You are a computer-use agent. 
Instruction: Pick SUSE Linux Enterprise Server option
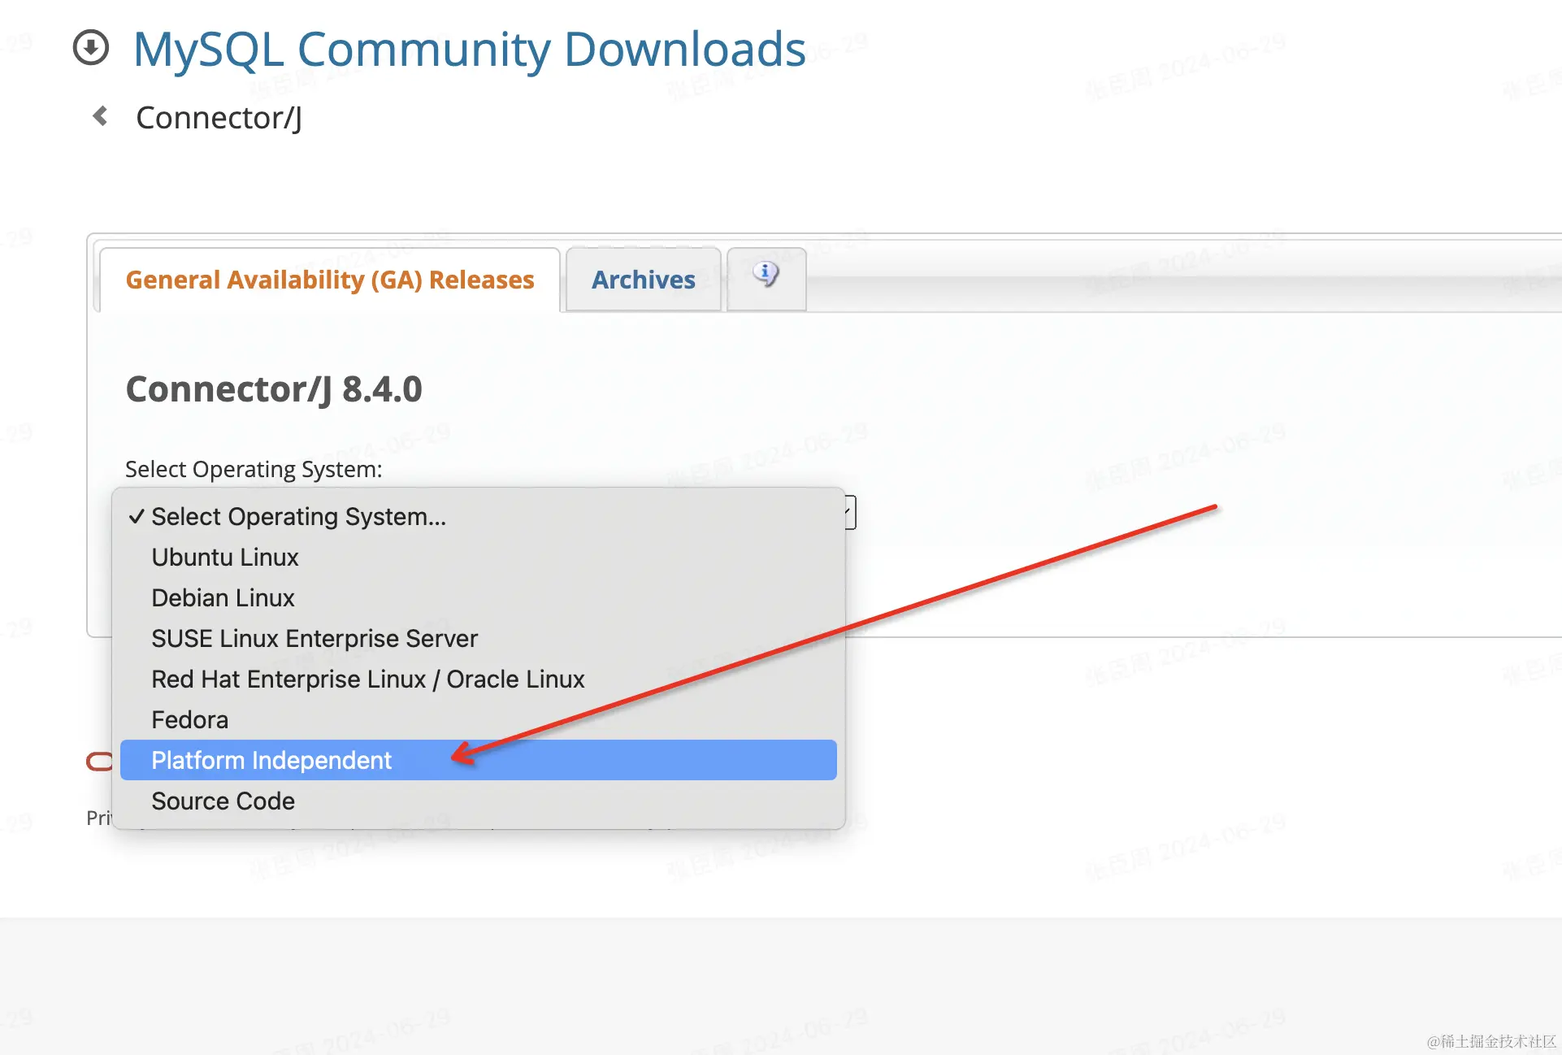point(315,639)
